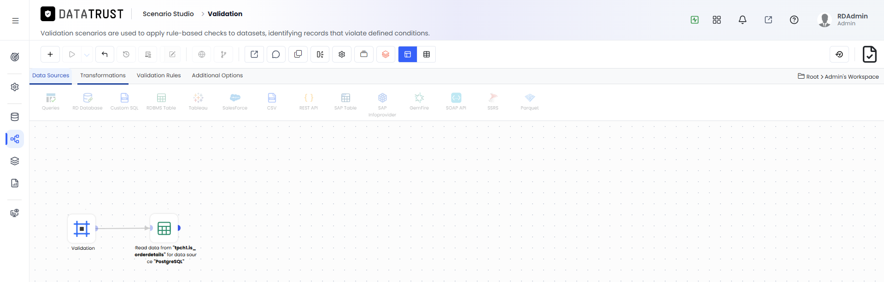
Task: Switch to the Validation Rules tab
Action: (x=158, y=75)
